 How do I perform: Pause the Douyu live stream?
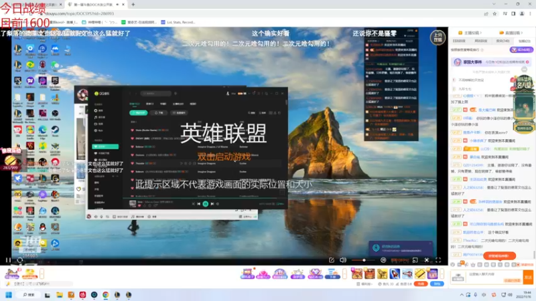pos(8,260)
